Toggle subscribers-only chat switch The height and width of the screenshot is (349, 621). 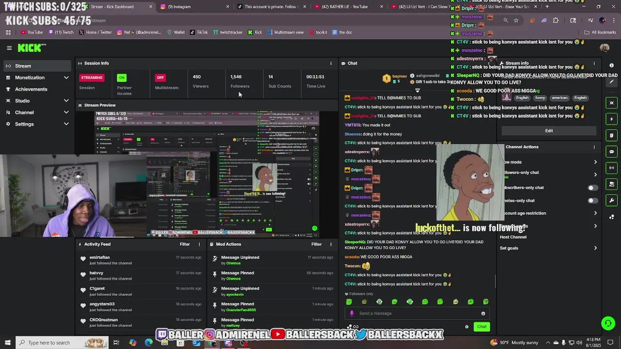click(x=592, y=188)
